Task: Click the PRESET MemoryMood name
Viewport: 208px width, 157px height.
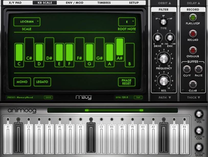Action: pos(20,97)
